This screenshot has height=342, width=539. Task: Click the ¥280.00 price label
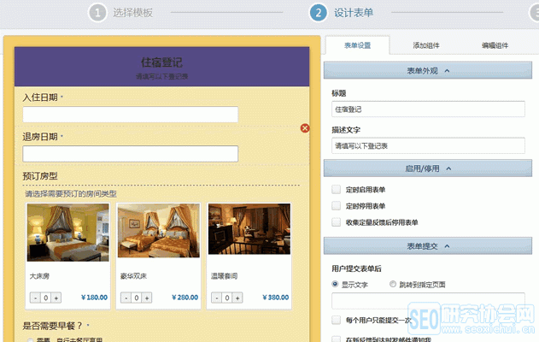pyautogui.click(x=185, y=298)
